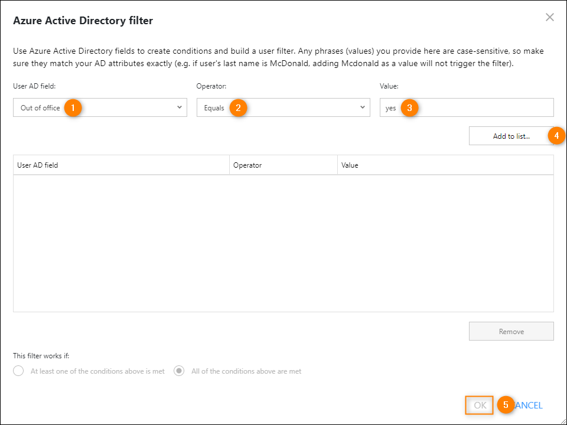Screen dimensions: 567x425
Task: Close the Azure Active Directory filter dialog
Action: (550, 17)
